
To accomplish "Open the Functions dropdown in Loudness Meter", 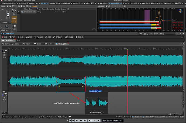I will click(x=101, y=6).
